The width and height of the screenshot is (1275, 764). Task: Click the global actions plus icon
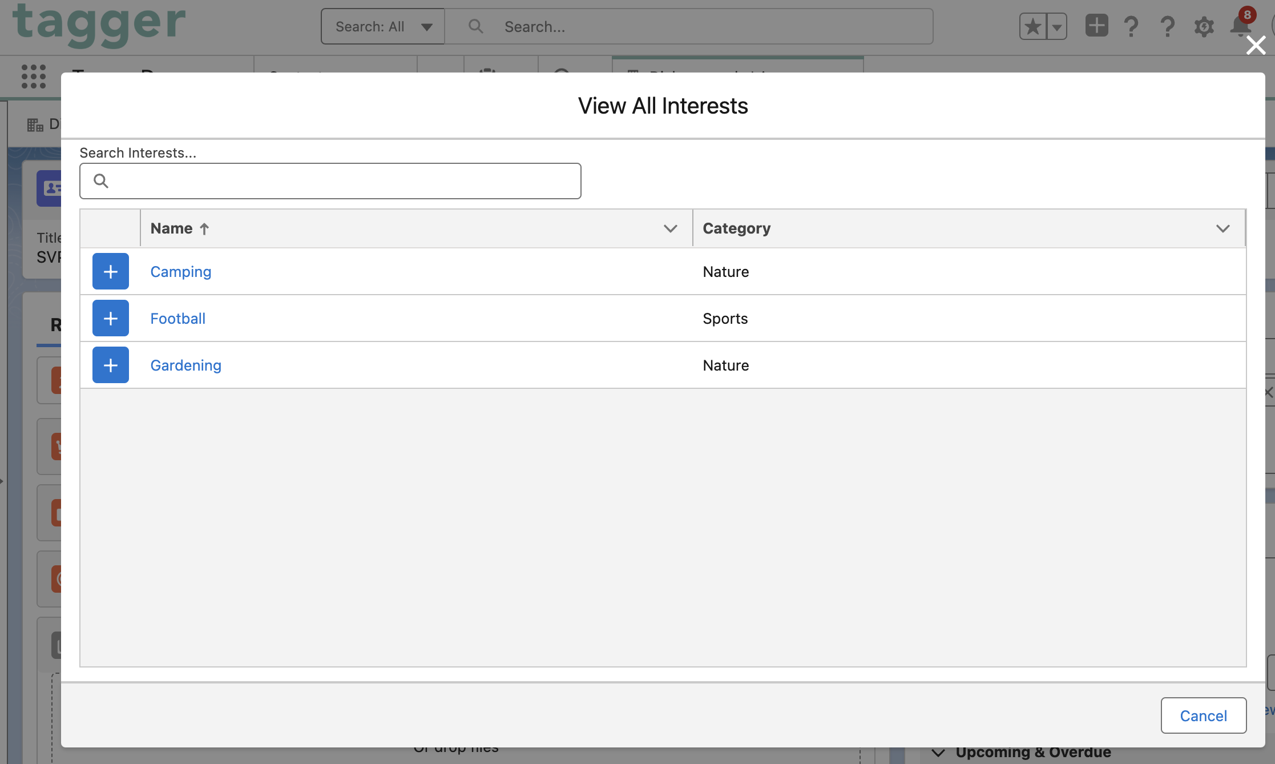pos(1096,26)
